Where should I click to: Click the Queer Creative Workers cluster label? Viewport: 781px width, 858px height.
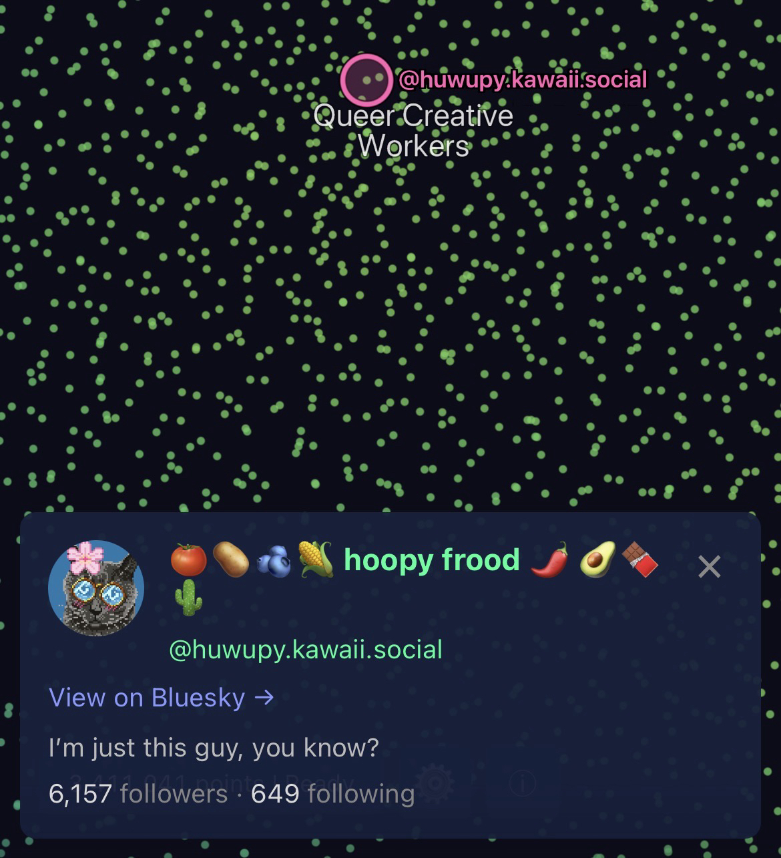(413, 131)
